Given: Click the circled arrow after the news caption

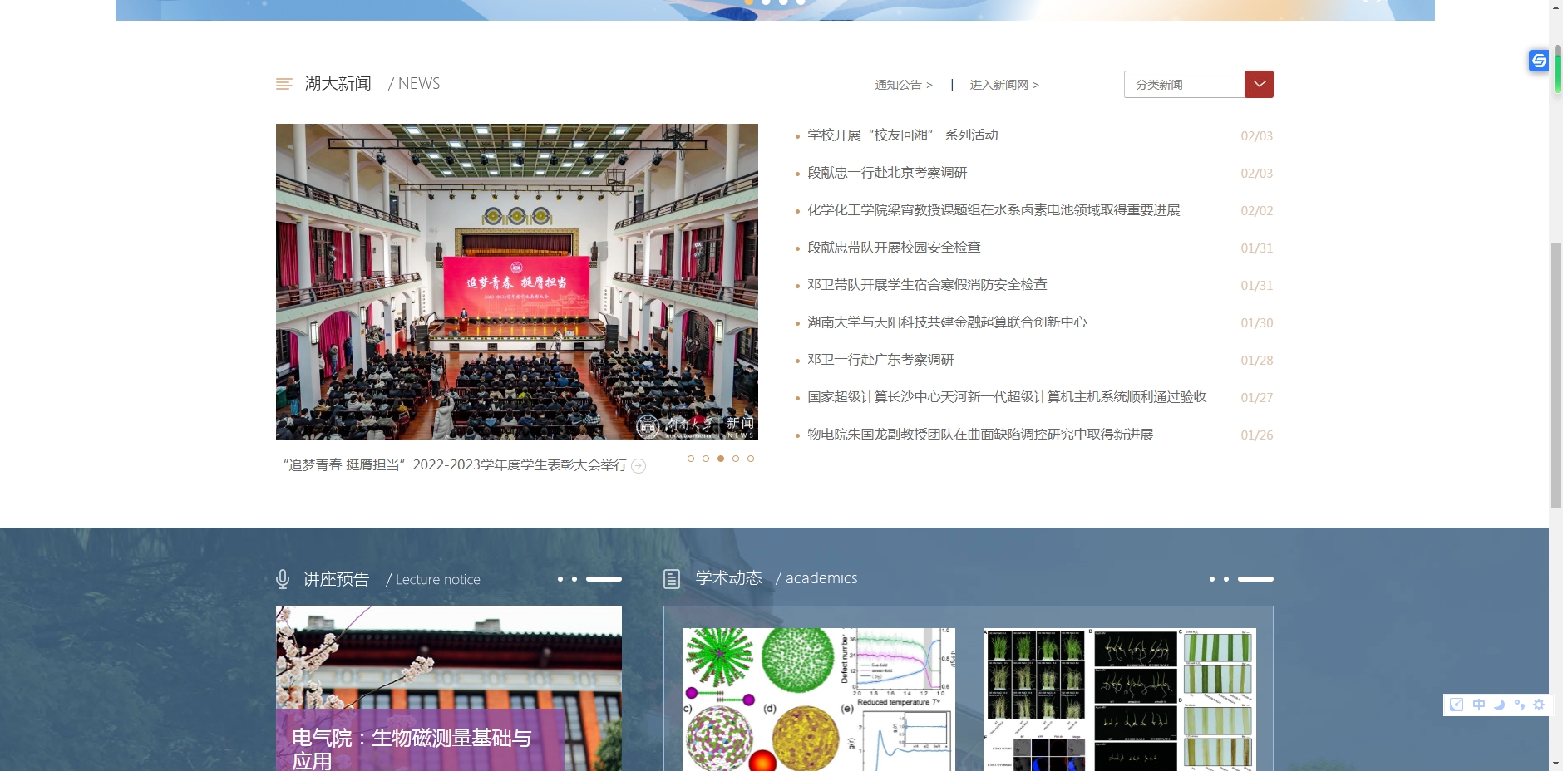Looking at the screenshot, I should (639, 466).
